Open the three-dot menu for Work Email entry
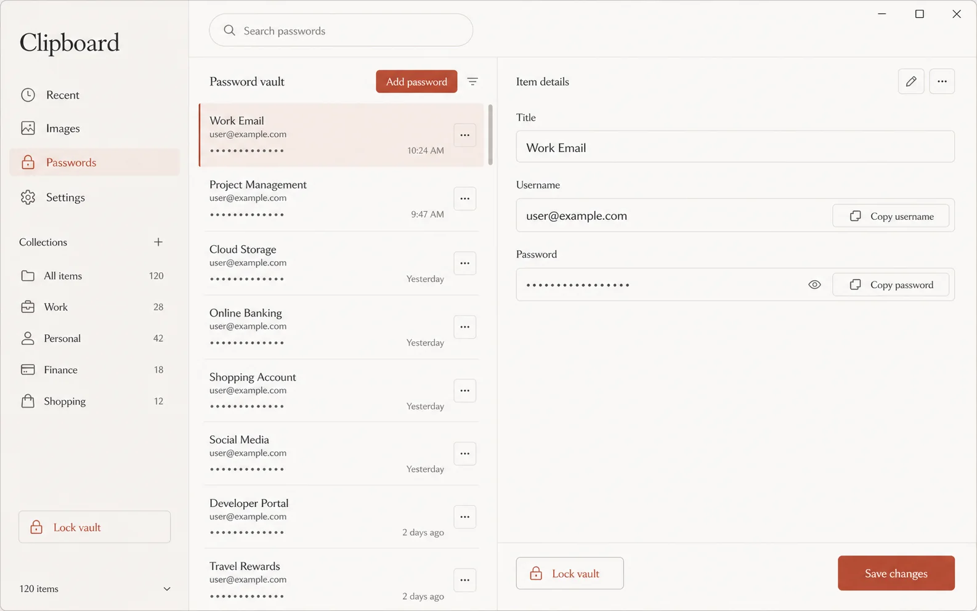 click(465, 135)
